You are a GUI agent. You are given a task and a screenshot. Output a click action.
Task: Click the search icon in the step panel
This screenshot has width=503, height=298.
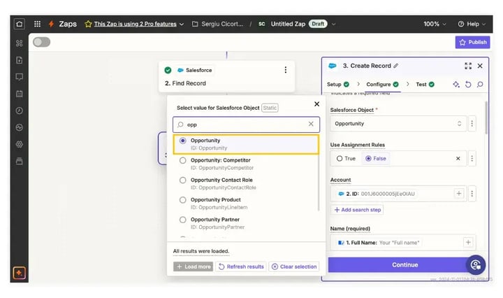tap(480, 85)
